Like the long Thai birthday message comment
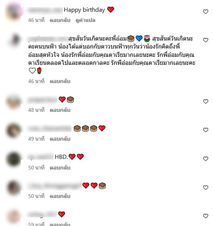 (x=206, y=40)
